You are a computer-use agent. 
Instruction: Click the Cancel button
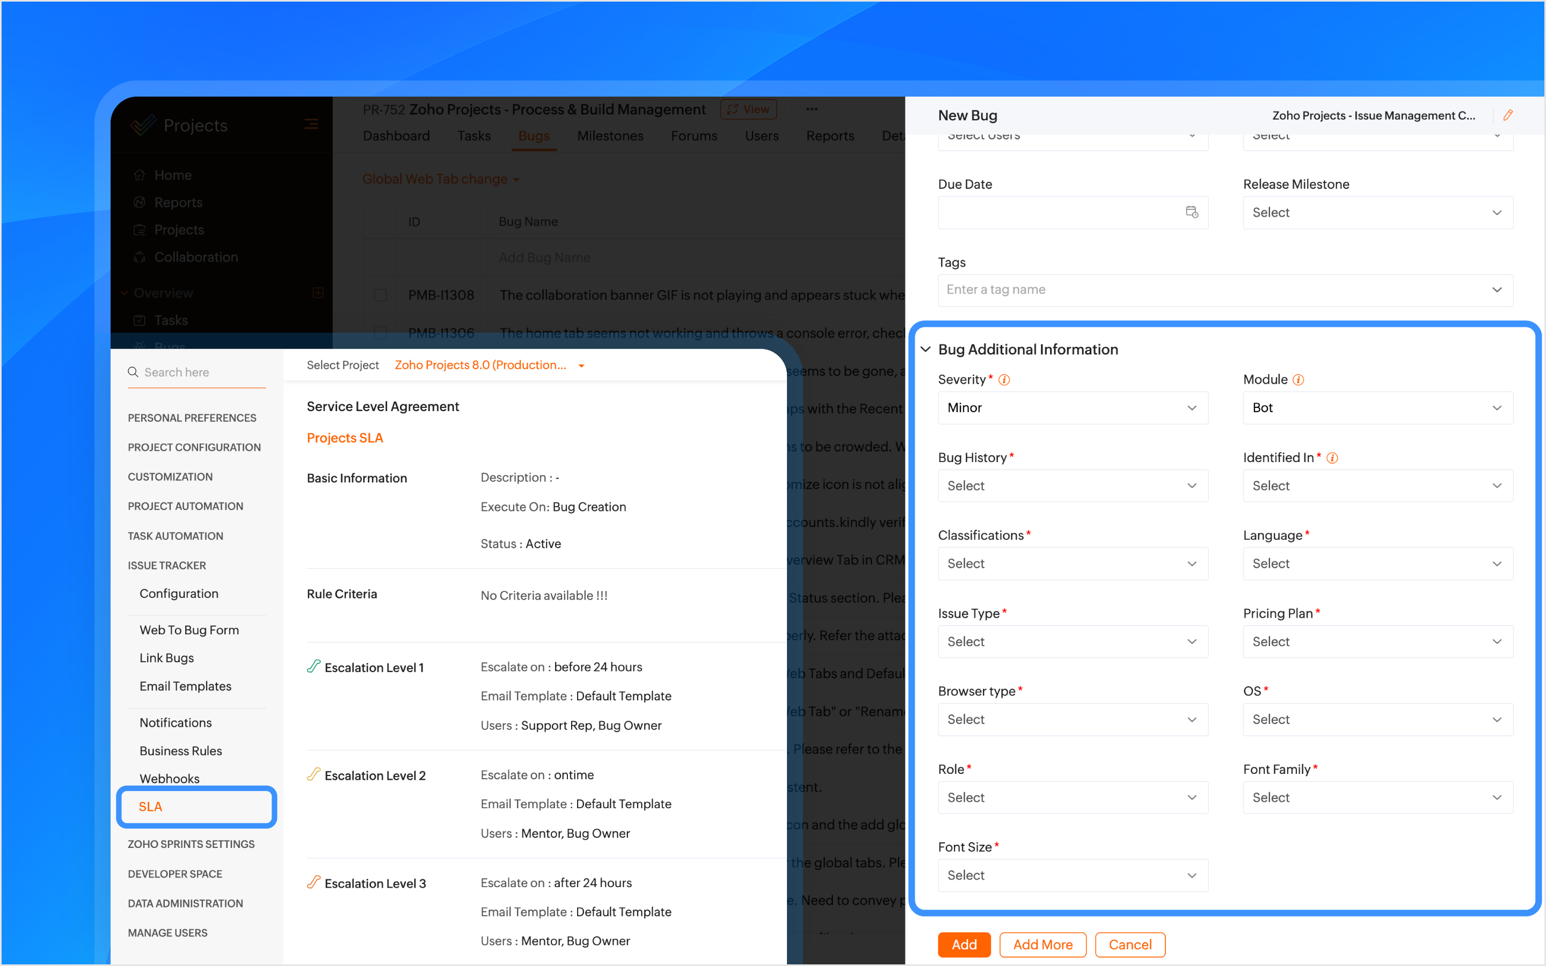pos(1129,945)
